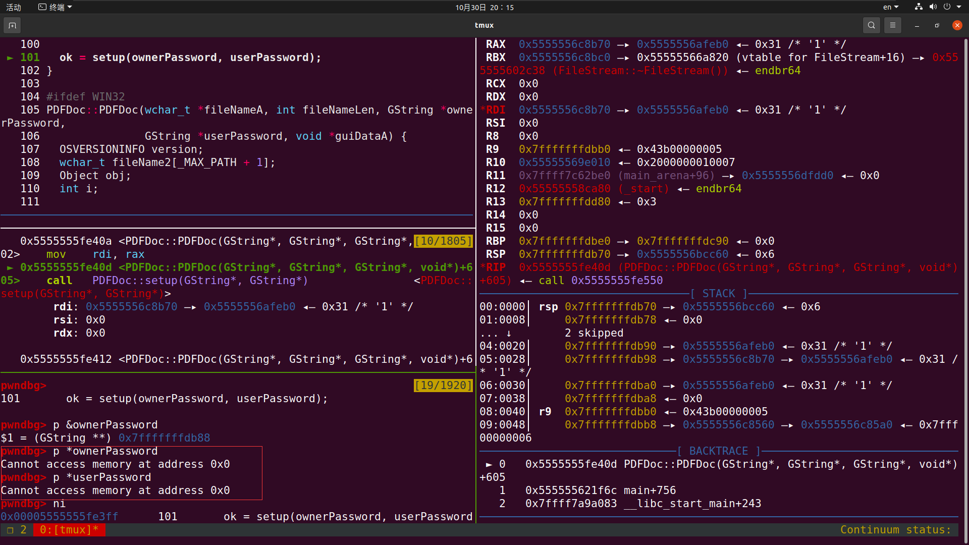Click the $1 = (GString **) result line

point(105,438)
